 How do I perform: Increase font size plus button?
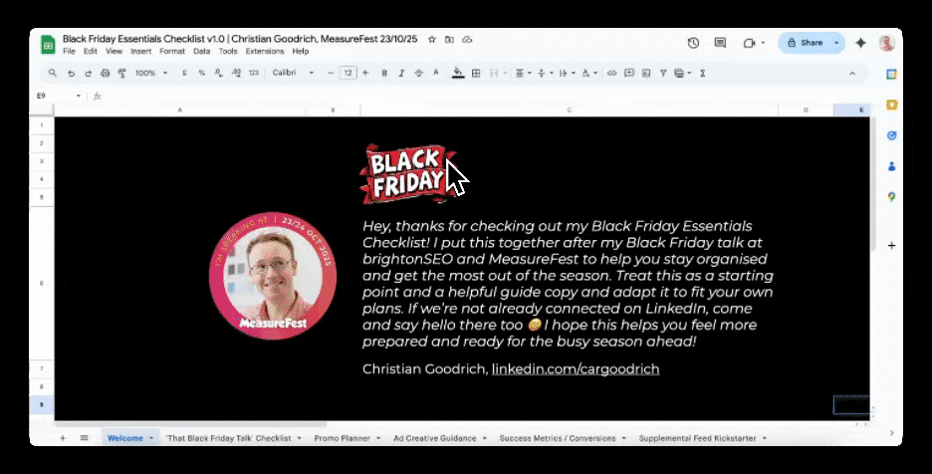point(365,73)
